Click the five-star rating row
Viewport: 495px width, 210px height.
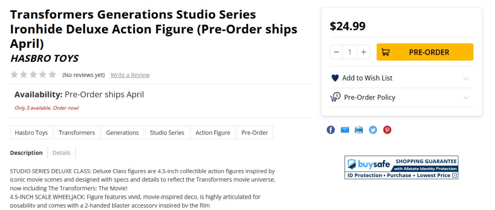(33, 75)
